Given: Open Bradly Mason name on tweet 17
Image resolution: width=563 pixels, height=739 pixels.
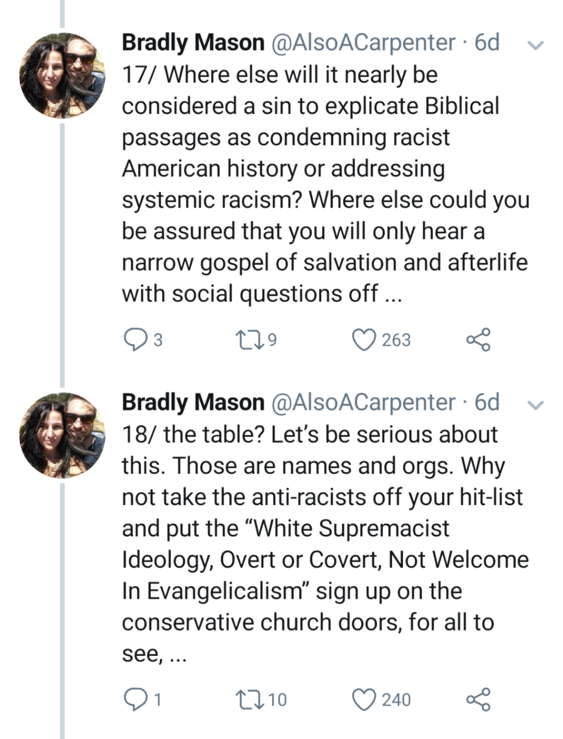Looking at the screenshot, I should (x=193, y=43).
